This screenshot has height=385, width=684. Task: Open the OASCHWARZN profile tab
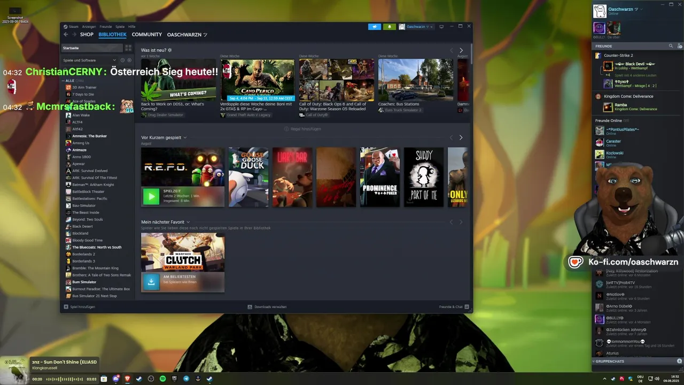pos(187,34)
